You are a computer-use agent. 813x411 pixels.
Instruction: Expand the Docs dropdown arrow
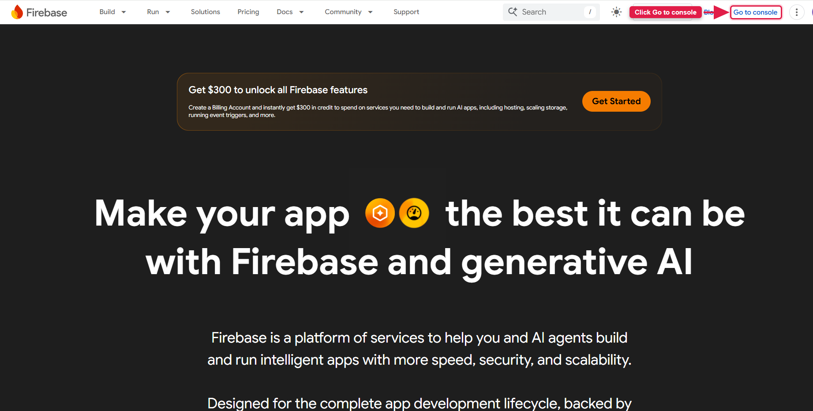coord(302,12)
